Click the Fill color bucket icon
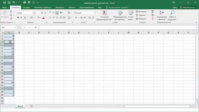The width and height of the screenshot is (199, 112). [38, 17]
